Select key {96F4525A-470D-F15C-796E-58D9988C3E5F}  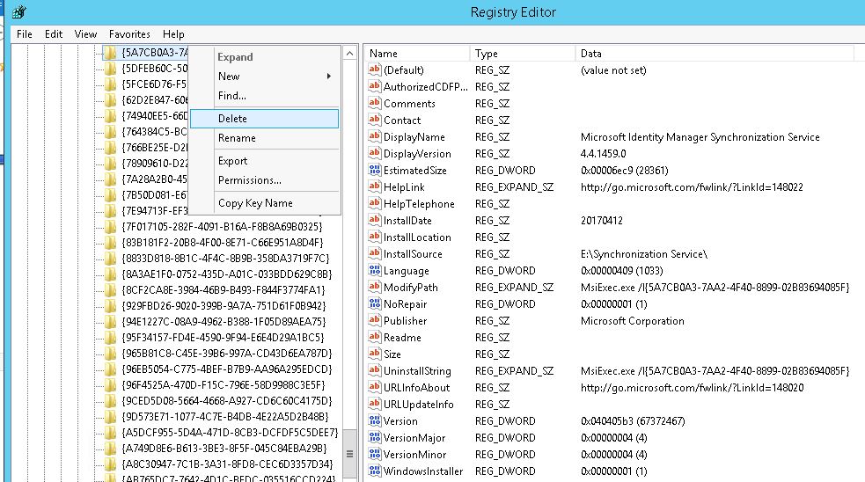[x=224, y=385]
